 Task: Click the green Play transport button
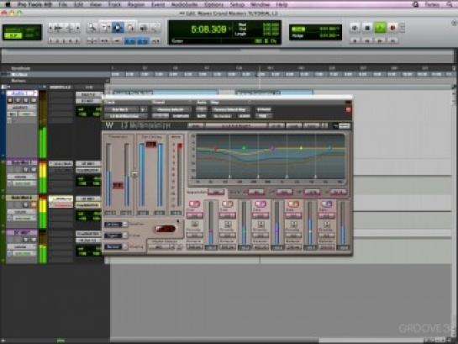click(x=380, y=28)
